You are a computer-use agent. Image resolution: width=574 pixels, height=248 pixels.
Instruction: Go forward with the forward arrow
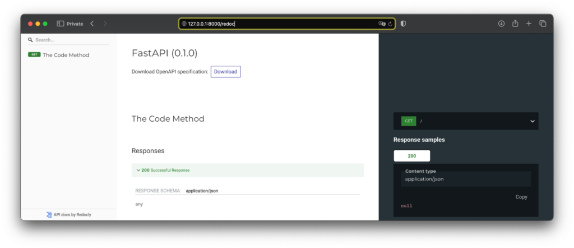point(105,24)
